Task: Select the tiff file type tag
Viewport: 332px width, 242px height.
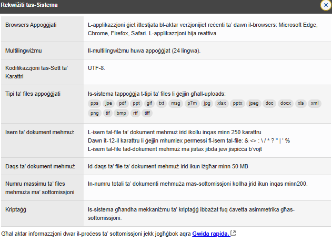Action: tap(147, 113)
